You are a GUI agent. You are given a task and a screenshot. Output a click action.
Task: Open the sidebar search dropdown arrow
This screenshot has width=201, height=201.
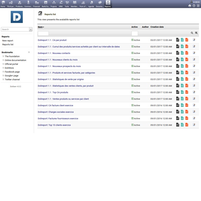click(x=31, y=30)
